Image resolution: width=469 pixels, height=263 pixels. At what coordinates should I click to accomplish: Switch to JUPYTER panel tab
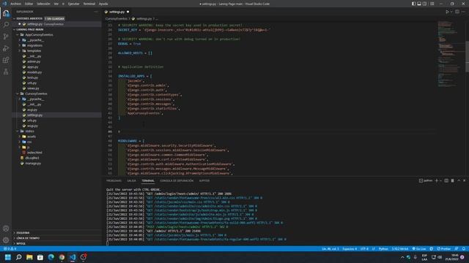204,180
